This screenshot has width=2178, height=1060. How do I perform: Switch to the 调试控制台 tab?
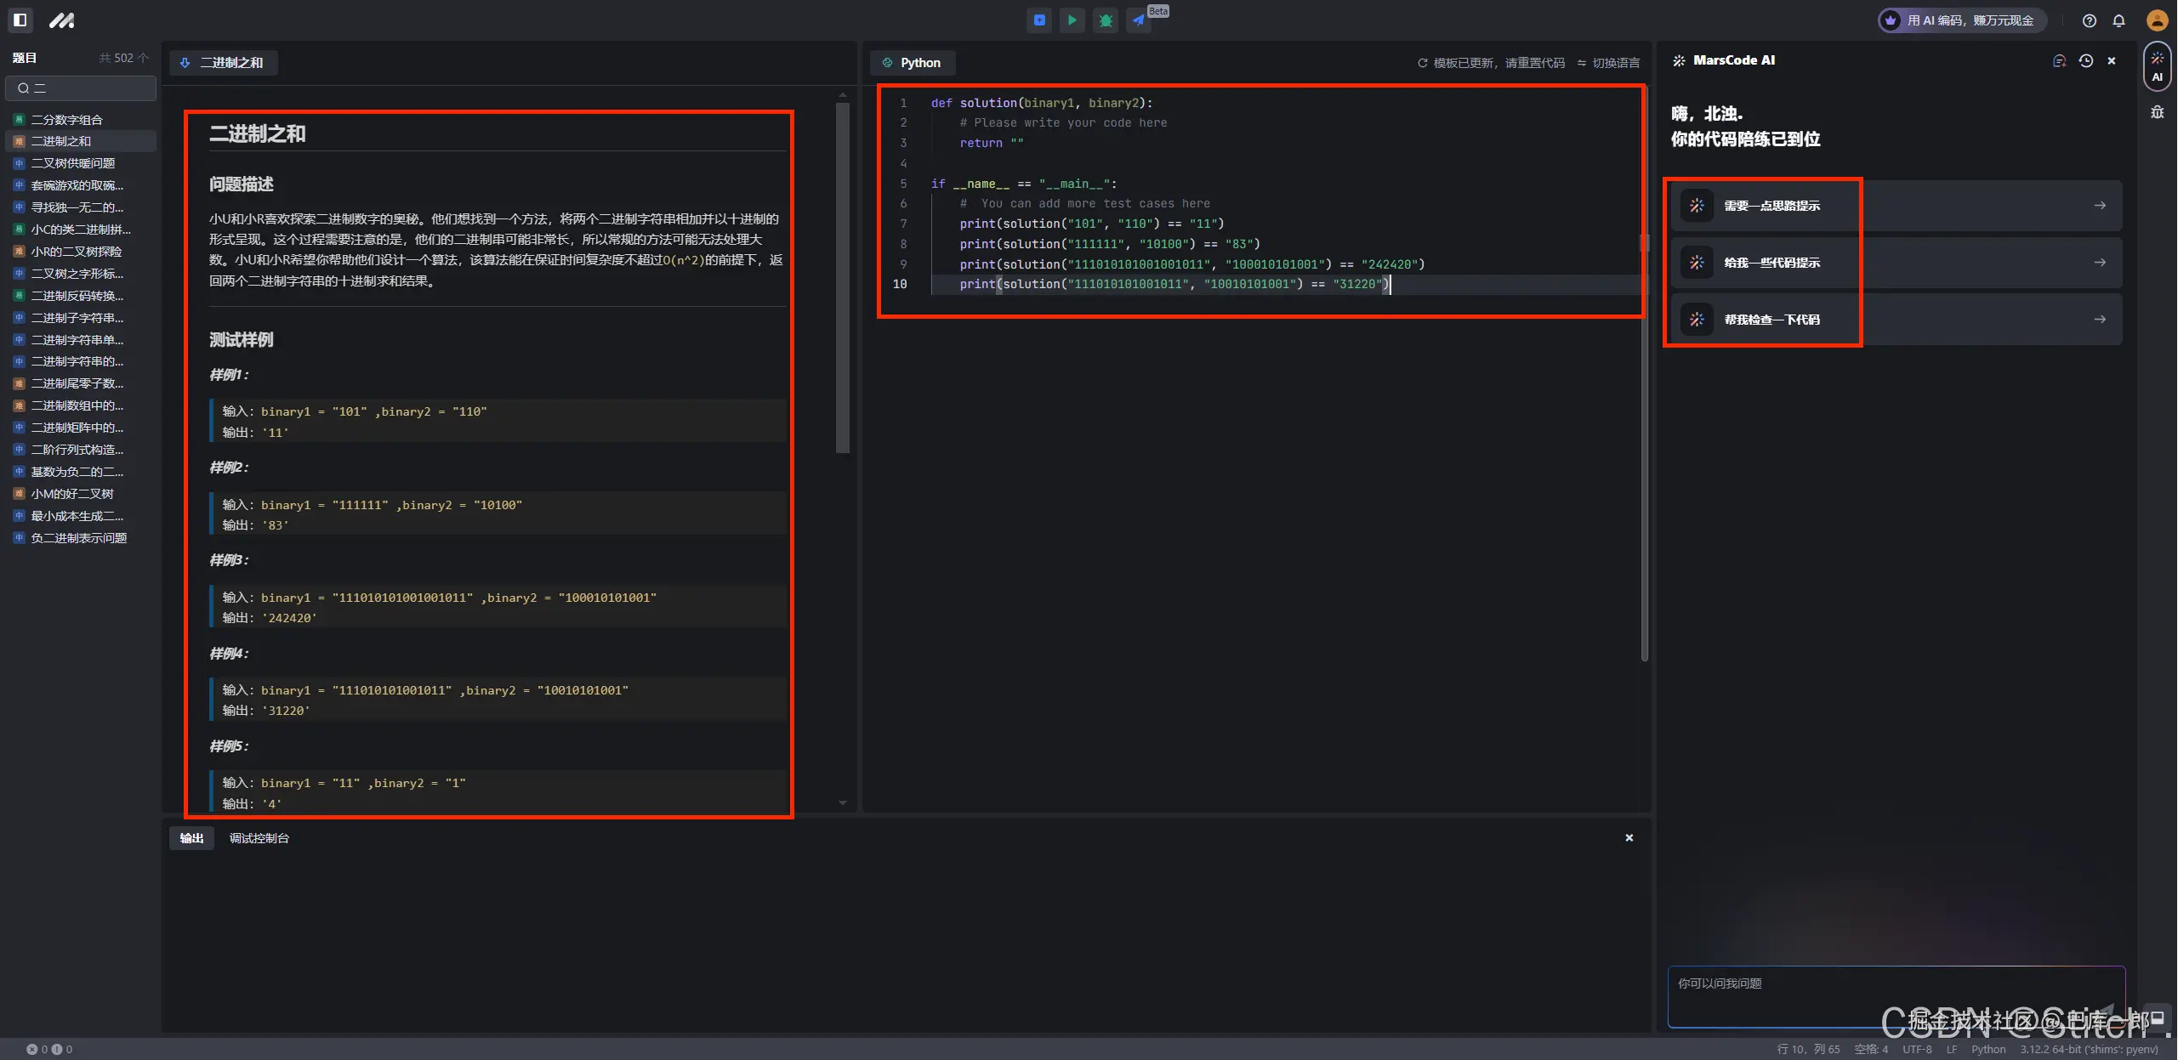[259, 838]
